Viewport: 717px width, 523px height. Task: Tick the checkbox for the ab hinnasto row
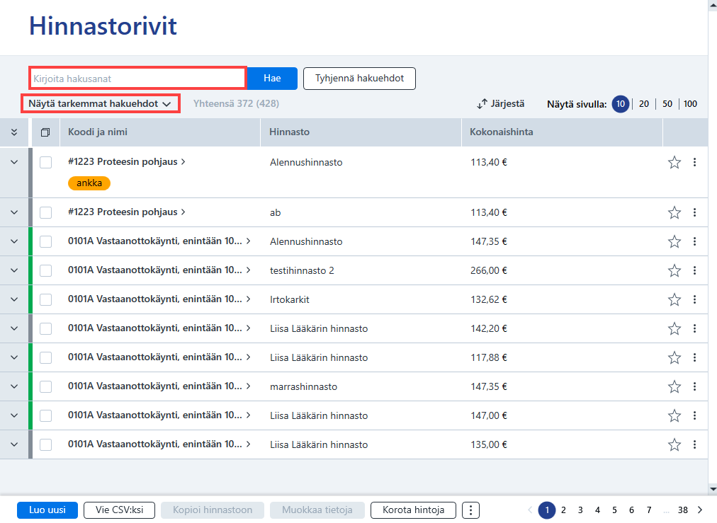click(46, 212)
